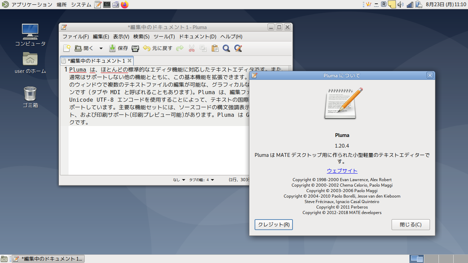
Task: Click the battery power tray icon
Action: click(x=419, y=5)
